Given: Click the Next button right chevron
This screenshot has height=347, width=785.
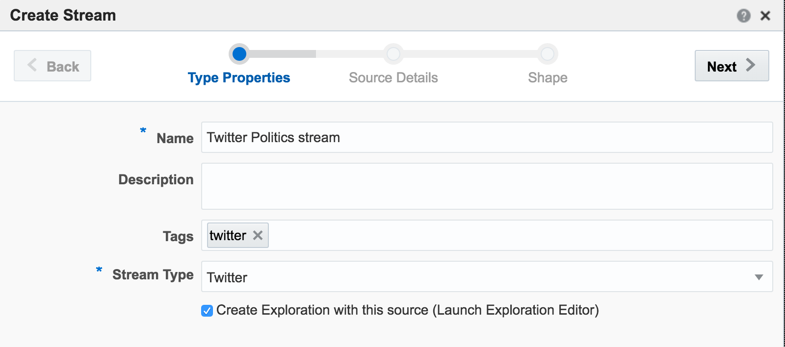Looking at the screenshot, I should (x=751, y=65).
